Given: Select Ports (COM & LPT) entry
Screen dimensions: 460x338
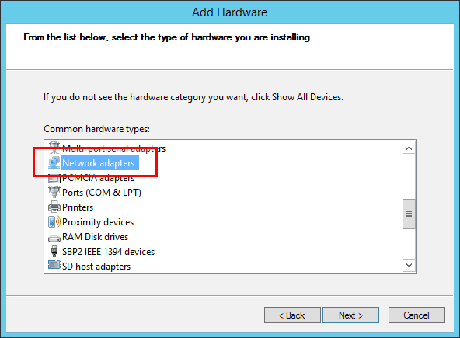Looking at the screenshot, I should pyautogui.click(x=102, y=193).
